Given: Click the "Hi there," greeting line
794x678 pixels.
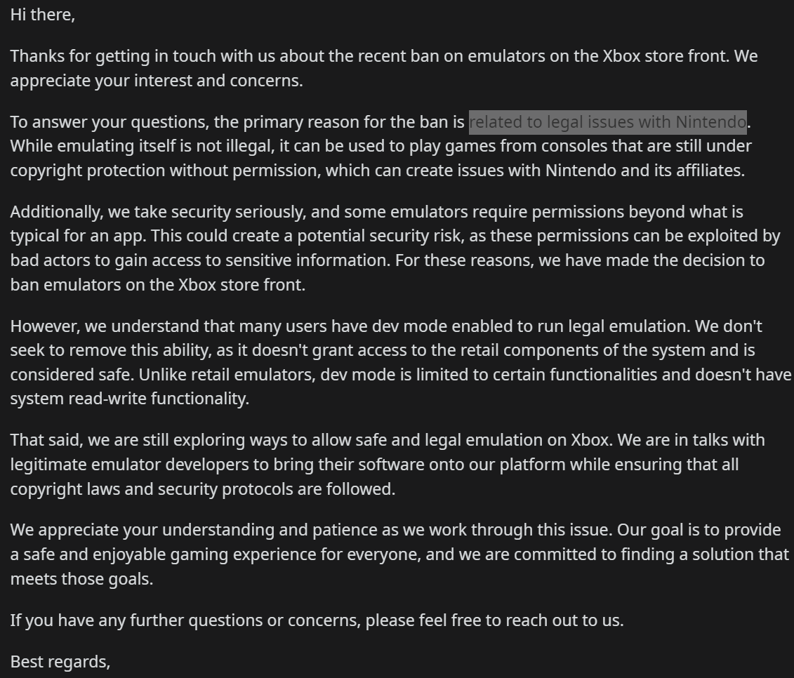Looking at the screenshot, I should coord(43,15).
